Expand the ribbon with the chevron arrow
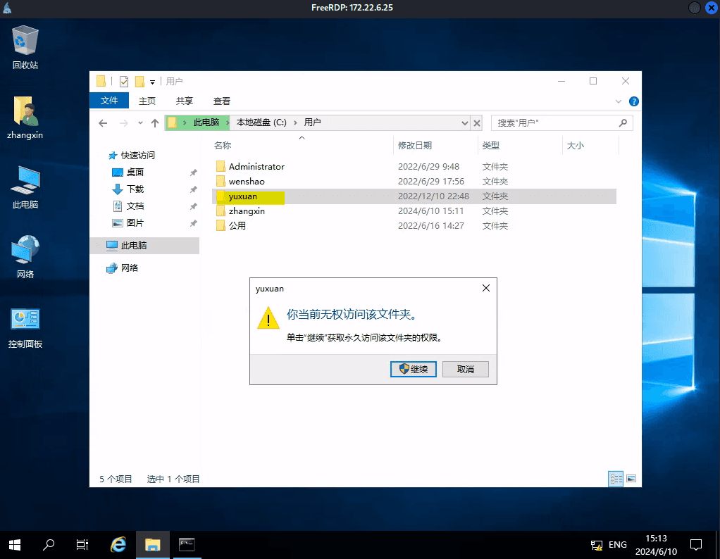The width and height of the screenshot is (720, 559). [x=619, y=101]
